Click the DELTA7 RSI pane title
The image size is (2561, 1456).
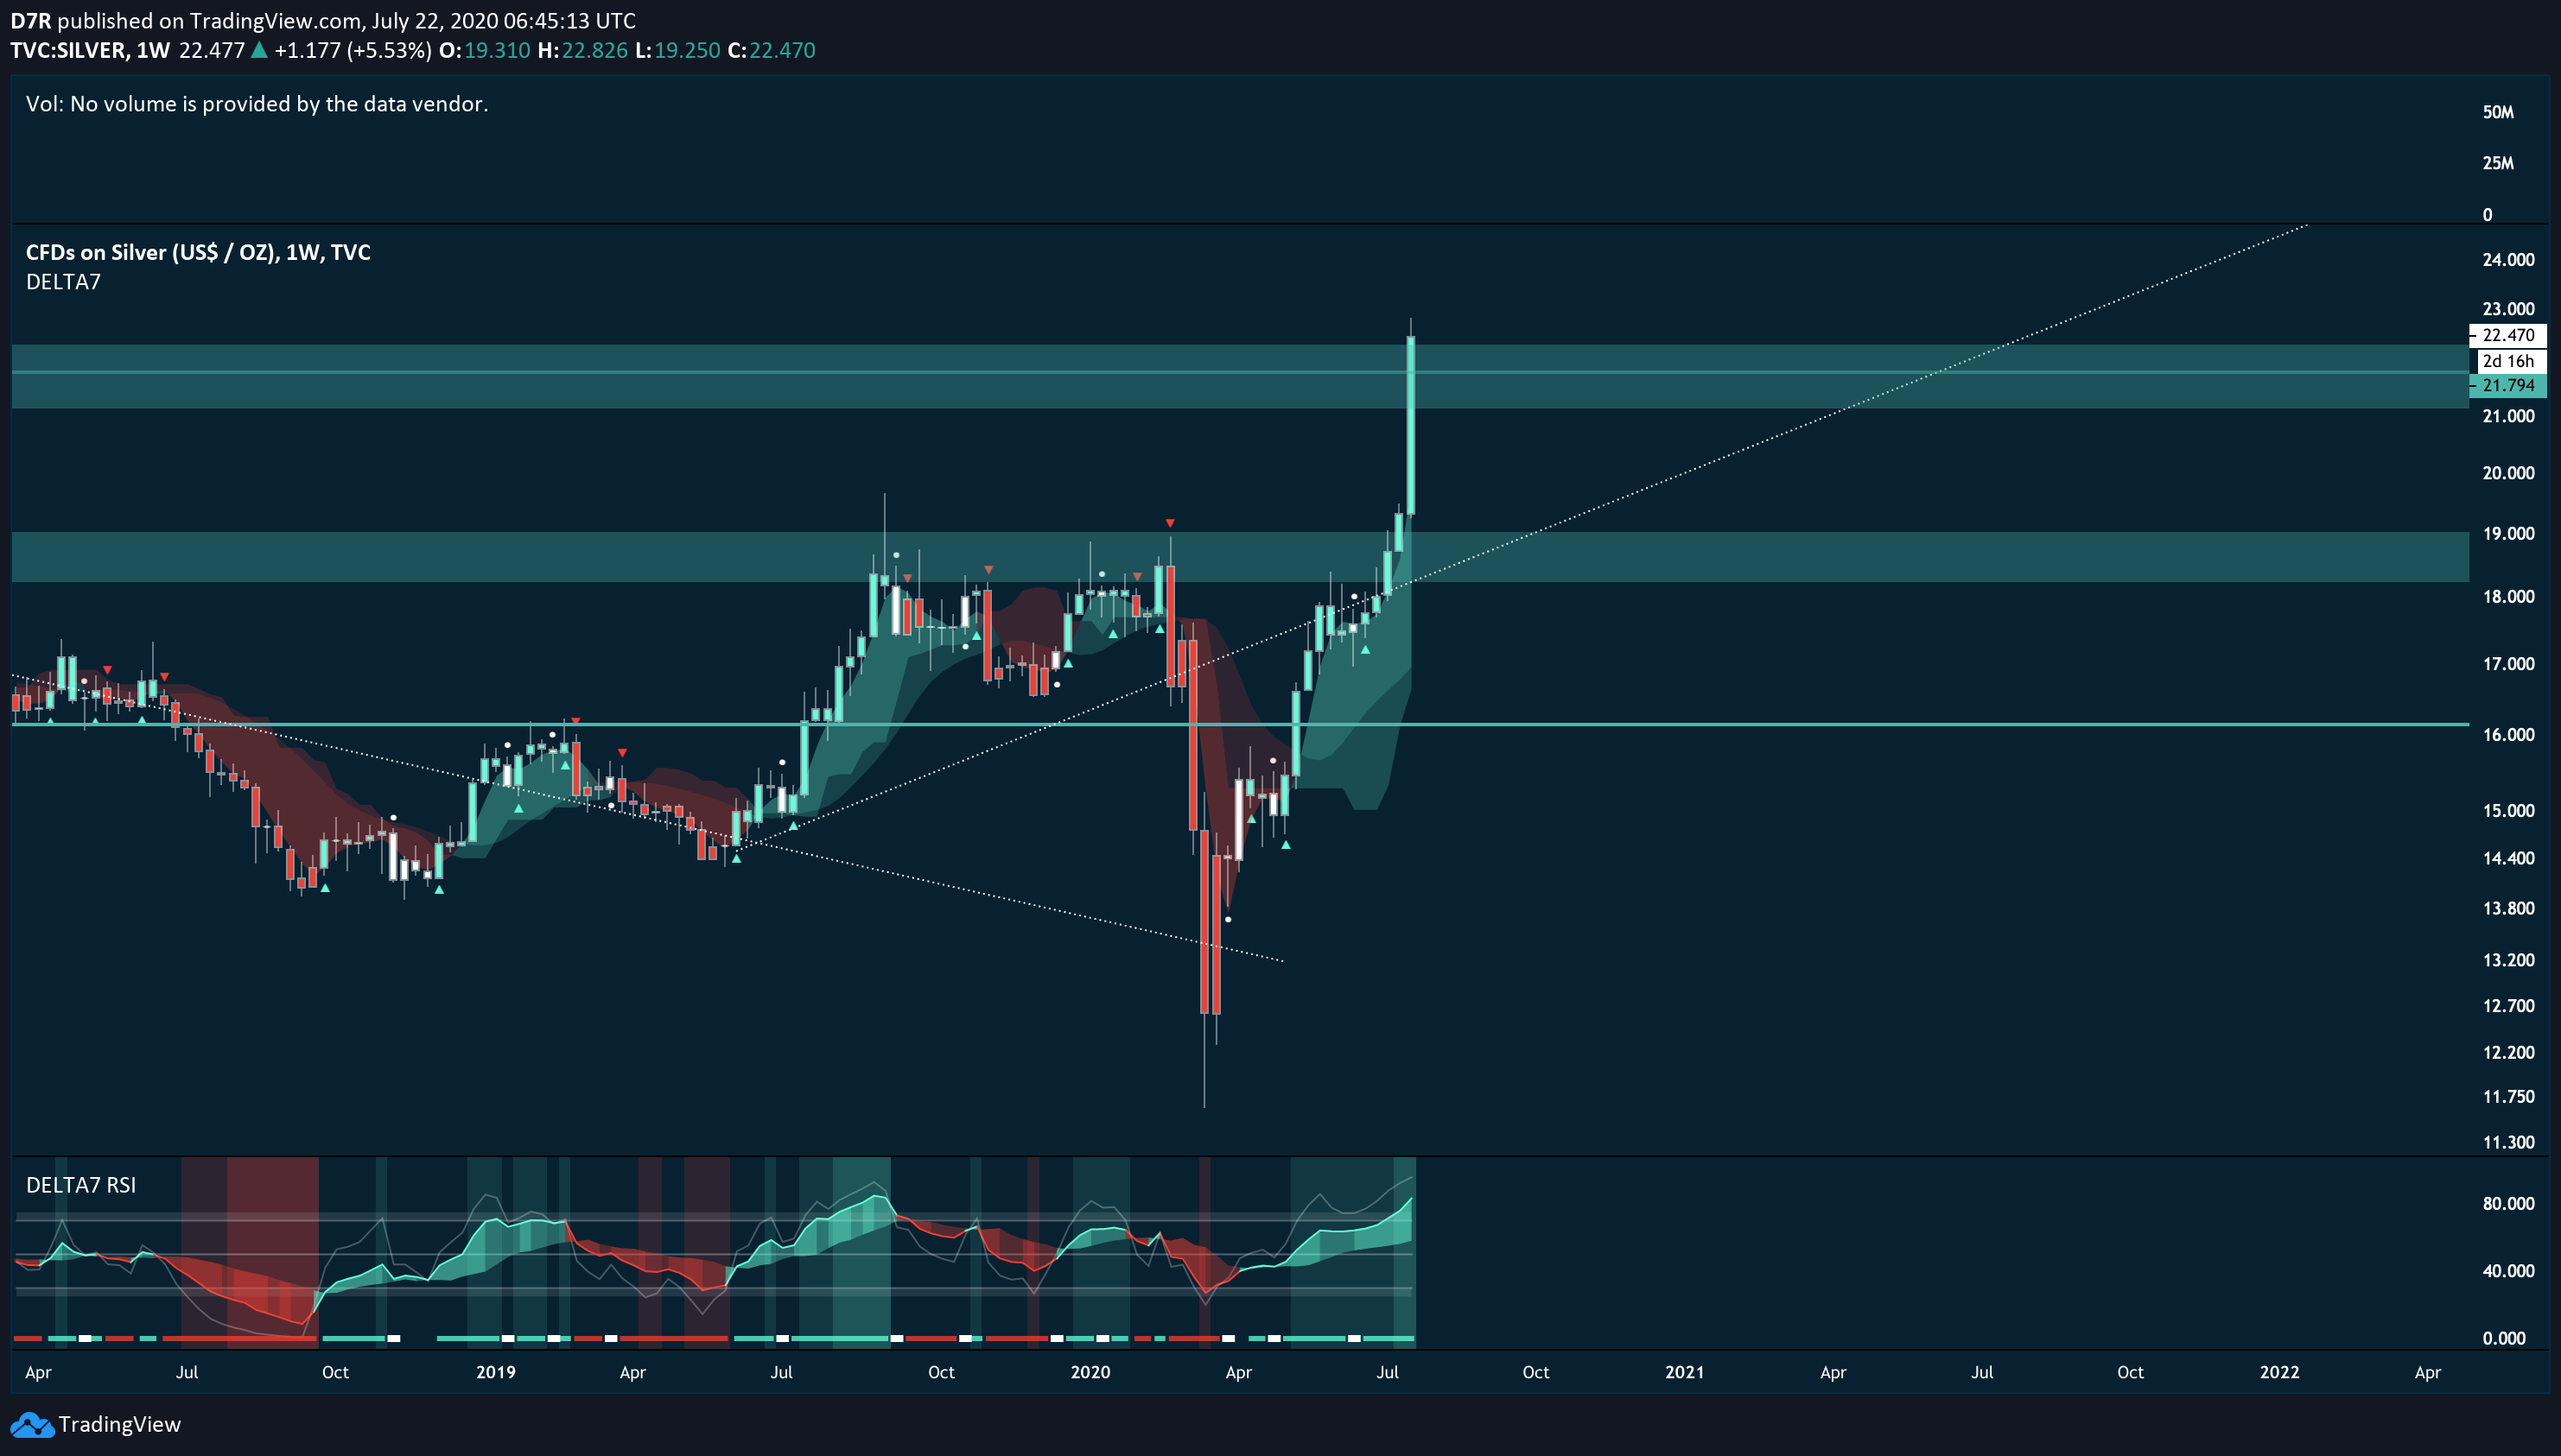point(81,1185)
